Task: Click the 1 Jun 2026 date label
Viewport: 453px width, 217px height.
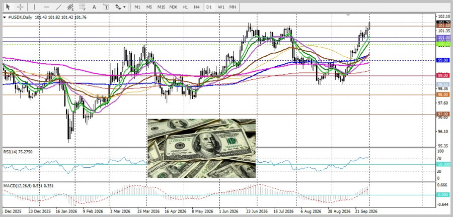Action: tap(229, 211)
